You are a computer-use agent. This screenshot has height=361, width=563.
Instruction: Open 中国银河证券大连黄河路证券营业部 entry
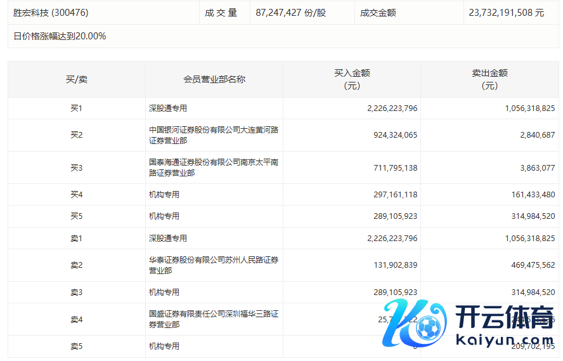pyautogui.click(x=213, y=135)
